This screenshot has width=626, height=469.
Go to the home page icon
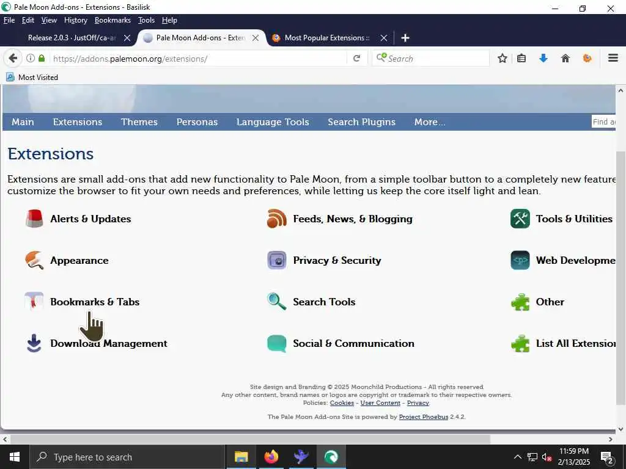pos(565,59)
